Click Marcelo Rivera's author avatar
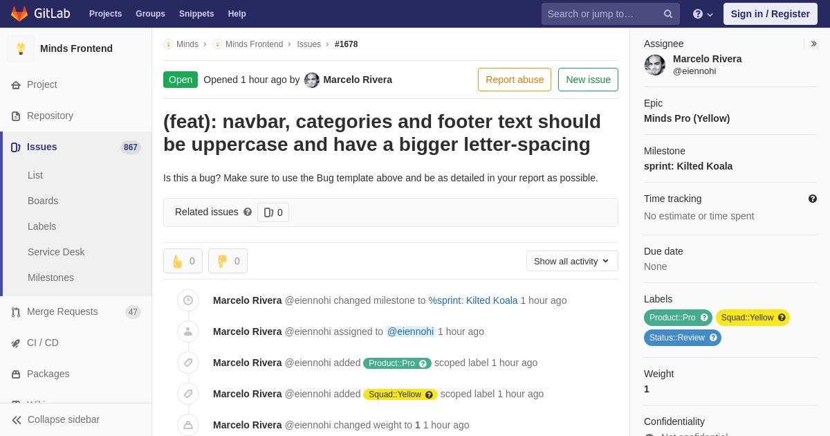The width and height of the screenshot is (830, 436). click(x=312, y=80)
